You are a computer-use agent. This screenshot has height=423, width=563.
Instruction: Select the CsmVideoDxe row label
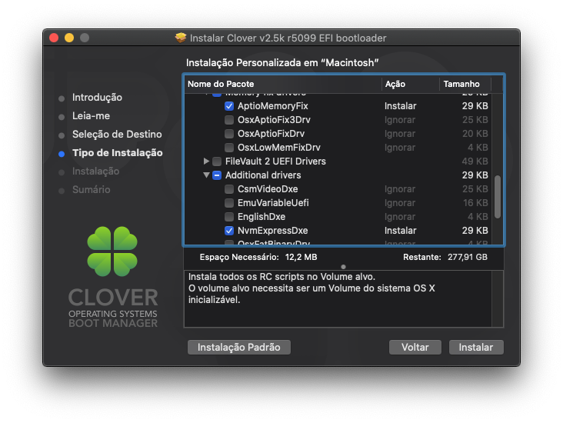pyautogui.click(x=268, y=189)
